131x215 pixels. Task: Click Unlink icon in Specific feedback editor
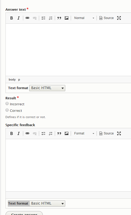[x=35, y=133]
